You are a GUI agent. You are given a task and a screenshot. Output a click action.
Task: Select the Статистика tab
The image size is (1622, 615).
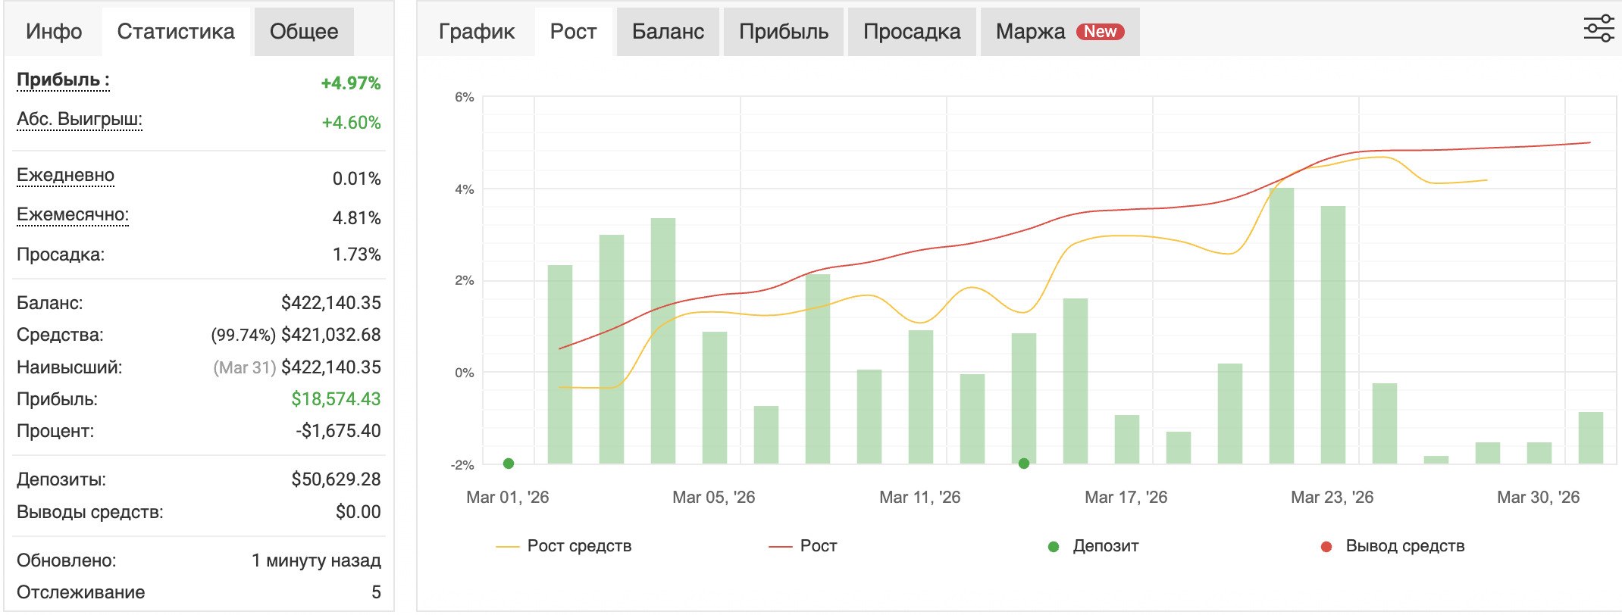tap(176, 32)
